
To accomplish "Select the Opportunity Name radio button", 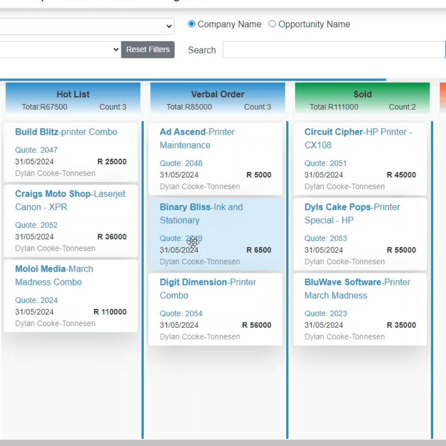I will (x=272, y=24).
